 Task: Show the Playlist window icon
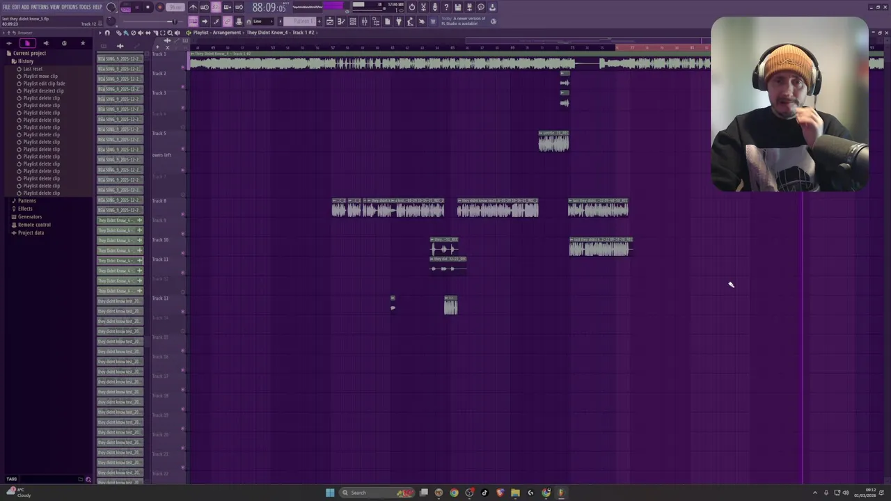point(330,22)
